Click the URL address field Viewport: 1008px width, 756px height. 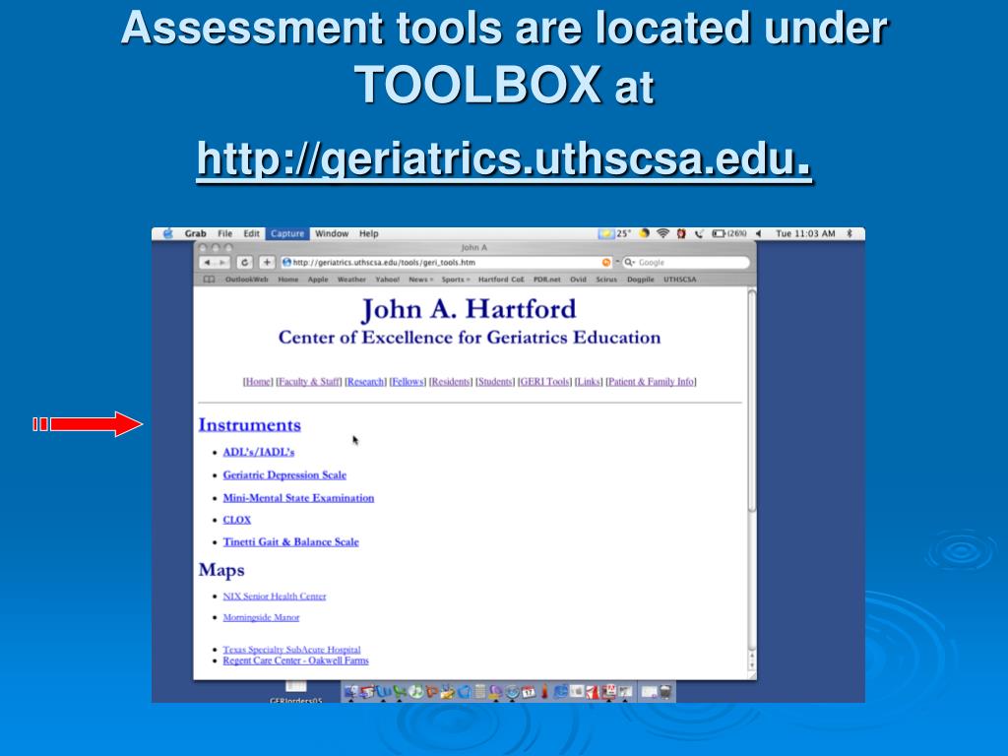443,263
